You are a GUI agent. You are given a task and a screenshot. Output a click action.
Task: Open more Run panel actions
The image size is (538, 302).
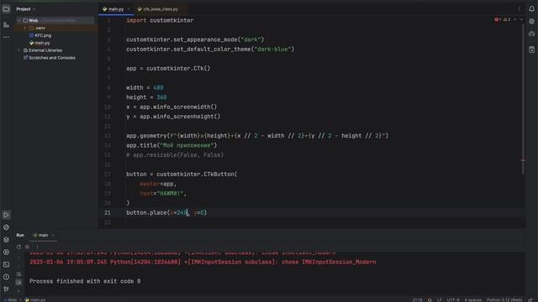(x=37, y=247)
